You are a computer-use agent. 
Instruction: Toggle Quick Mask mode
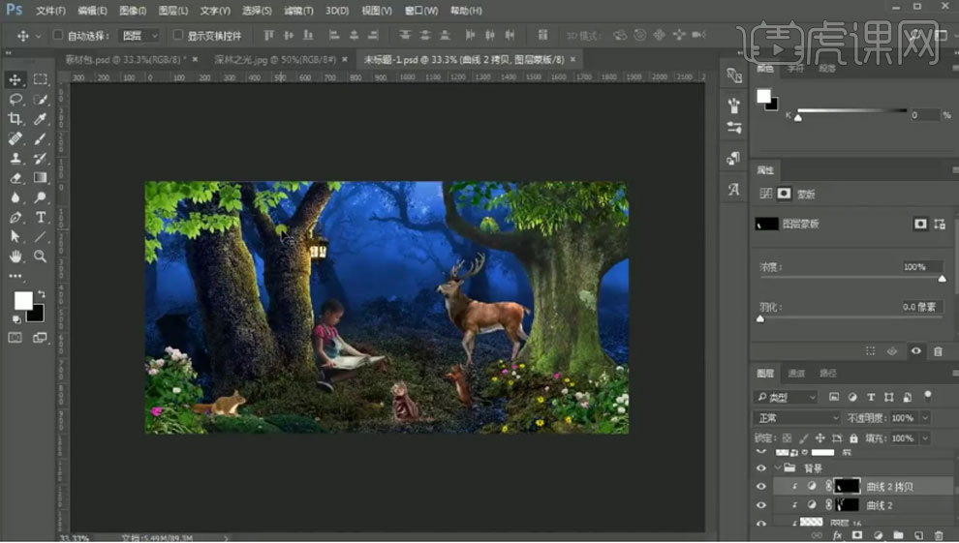(x=15, y=338)
